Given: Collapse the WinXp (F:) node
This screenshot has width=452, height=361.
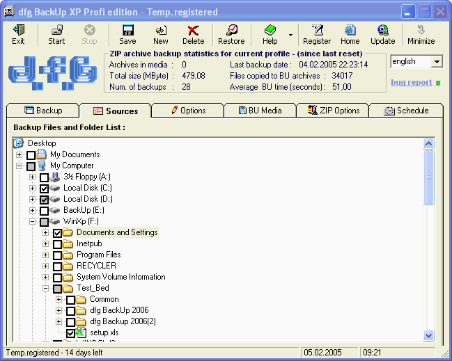Looking at the screenshot, I should click(x=32, y=222).
